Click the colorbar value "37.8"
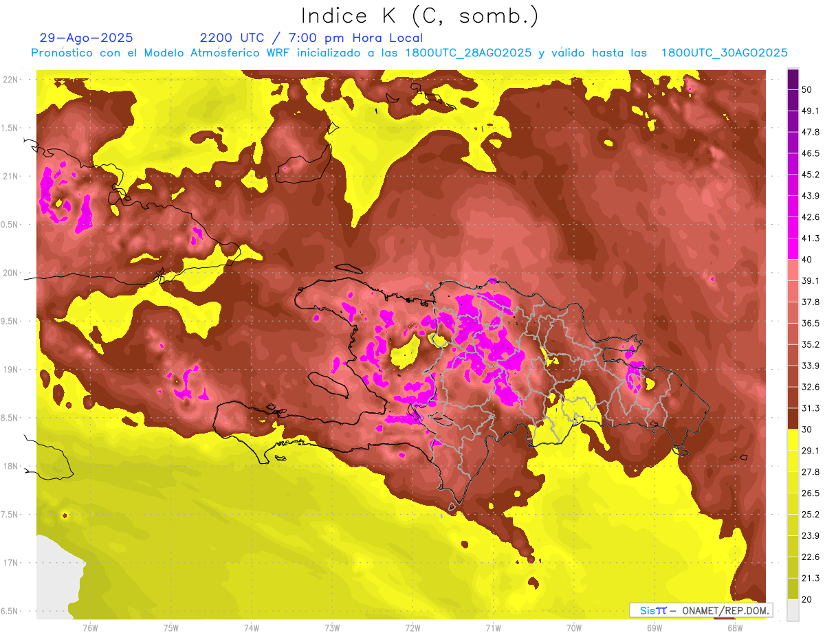 811,302
